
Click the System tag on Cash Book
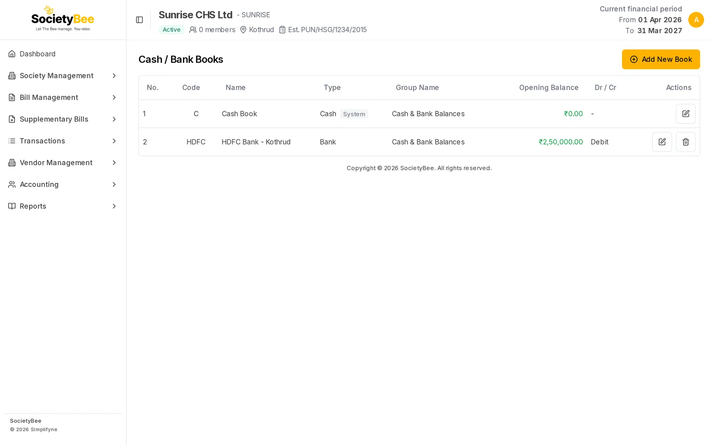354,114
